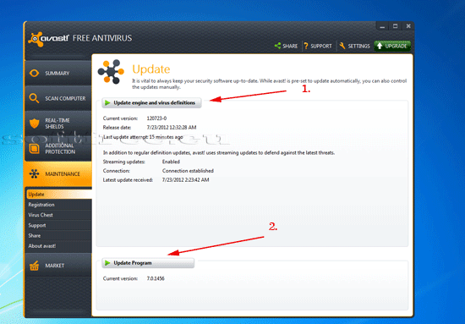The image size is (465, 324).
Task: Select Share in Maintenance submenu
Action: 59,235
